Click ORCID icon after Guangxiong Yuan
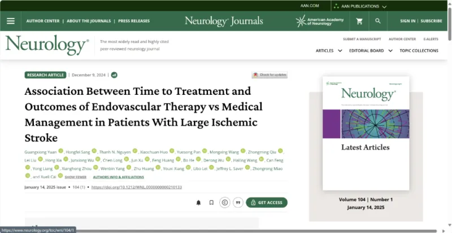This screenshot has height=233, width=452. [60, 151]
